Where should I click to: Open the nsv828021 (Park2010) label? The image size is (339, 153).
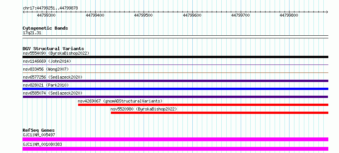pos(46,85)
